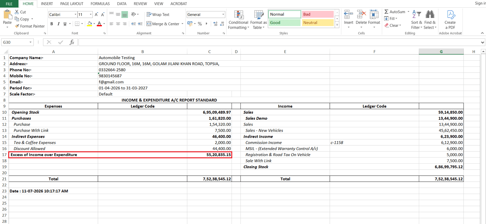Click Increase Indent icon
This screenshot has height=224, width=486.
point(140,24)
